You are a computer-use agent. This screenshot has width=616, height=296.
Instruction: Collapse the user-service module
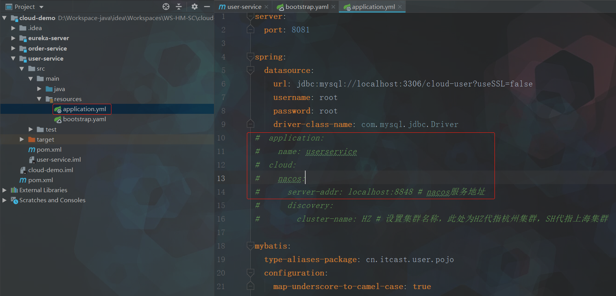pos(13,58)
